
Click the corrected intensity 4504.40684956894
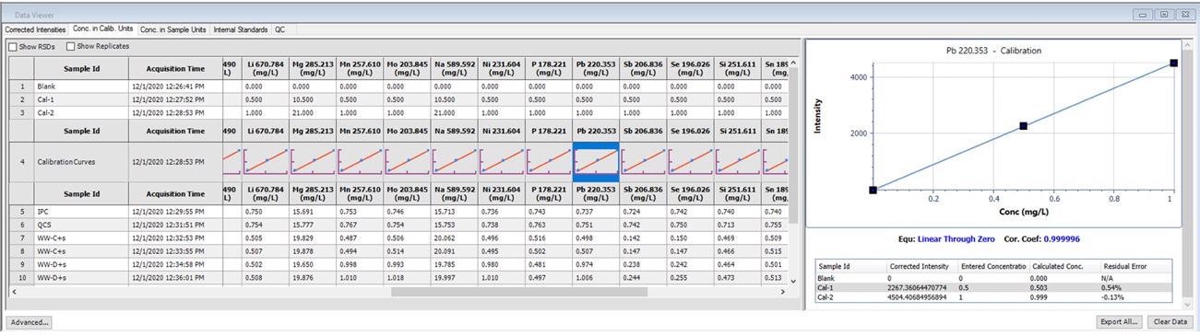[x=921, y=298]
